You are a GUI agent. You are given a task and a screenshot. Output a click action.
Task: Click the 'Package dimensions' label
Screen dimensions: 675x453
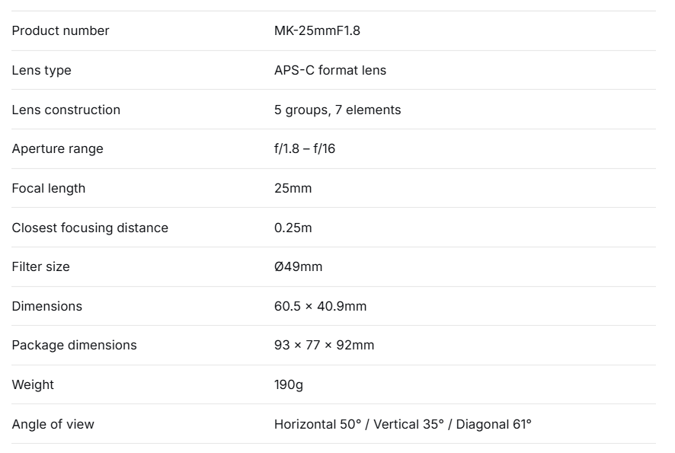[74, 346]
